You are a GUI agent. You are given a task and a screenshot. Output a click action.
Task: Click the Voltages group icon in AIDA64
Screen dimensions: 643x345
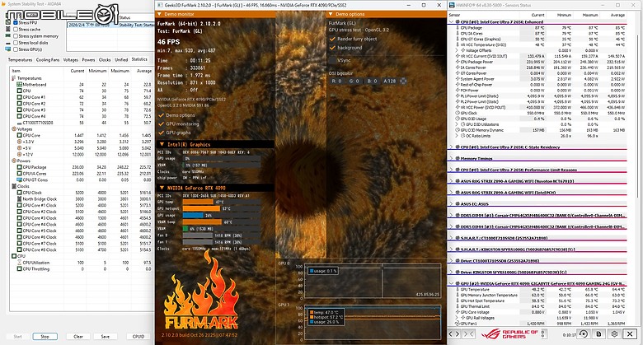click(x=14, y=128)
